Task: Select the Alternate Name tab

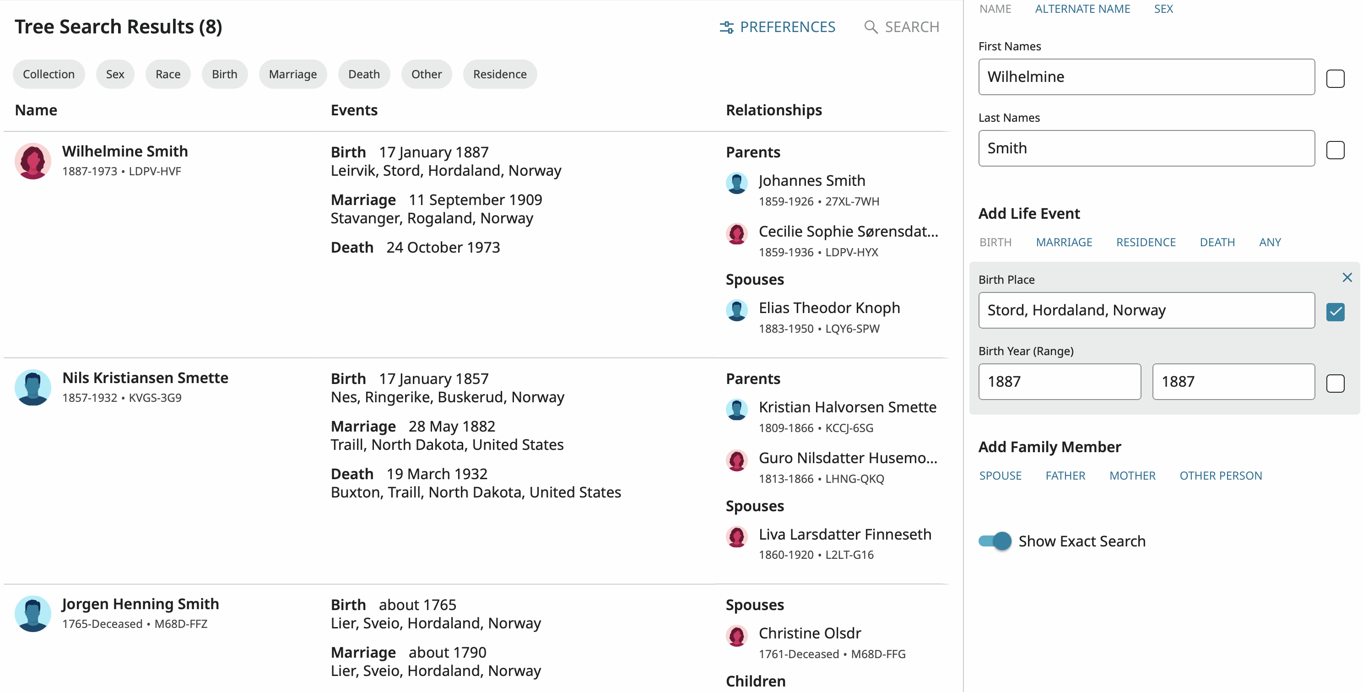Action: tap(1082, 9)
